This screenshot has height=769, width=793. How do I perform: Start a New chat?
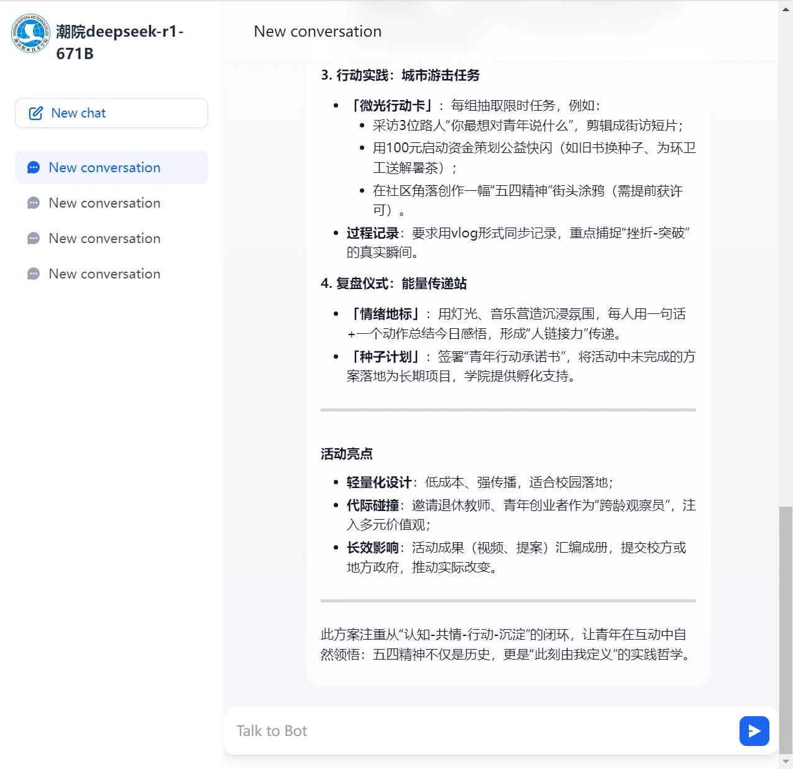click(x=111, y=113)
